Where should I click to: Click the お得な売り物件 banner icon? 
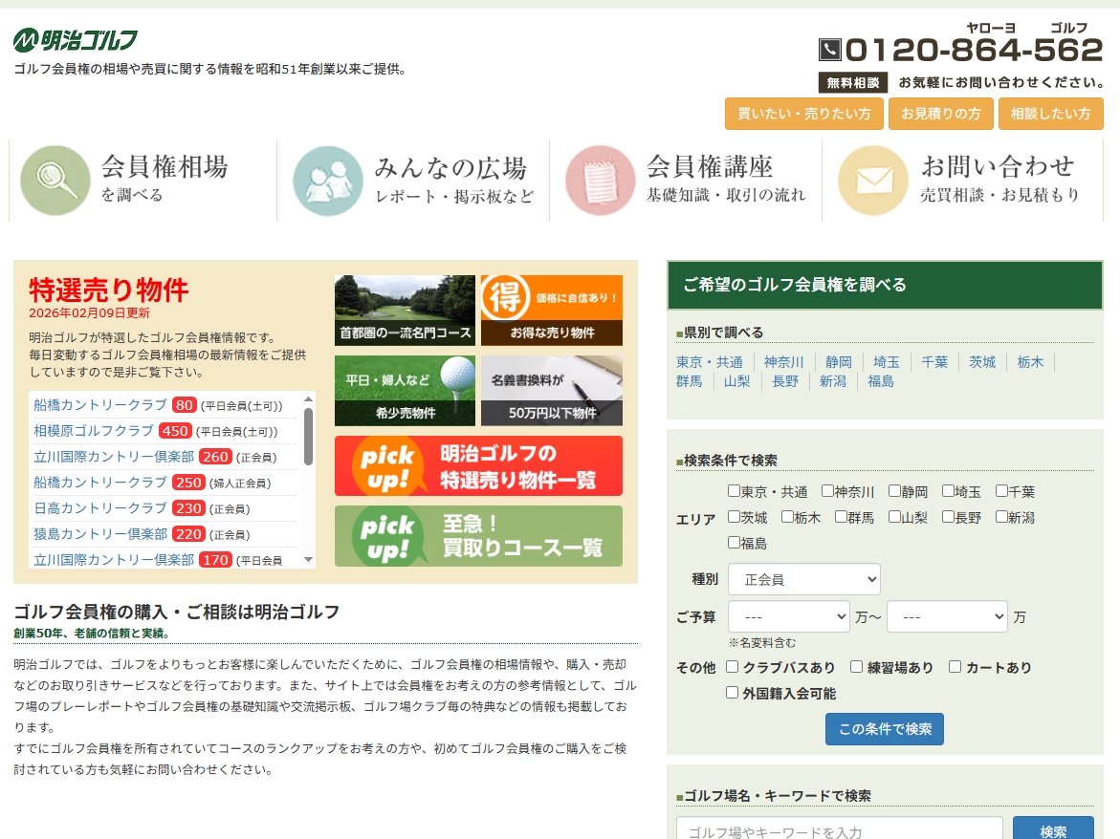click(551, 311)
